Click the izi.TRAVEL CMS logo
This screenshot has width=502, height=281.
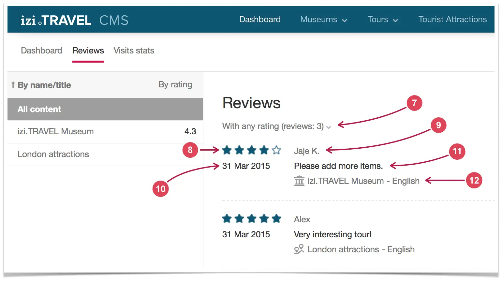tap(74, 20)
